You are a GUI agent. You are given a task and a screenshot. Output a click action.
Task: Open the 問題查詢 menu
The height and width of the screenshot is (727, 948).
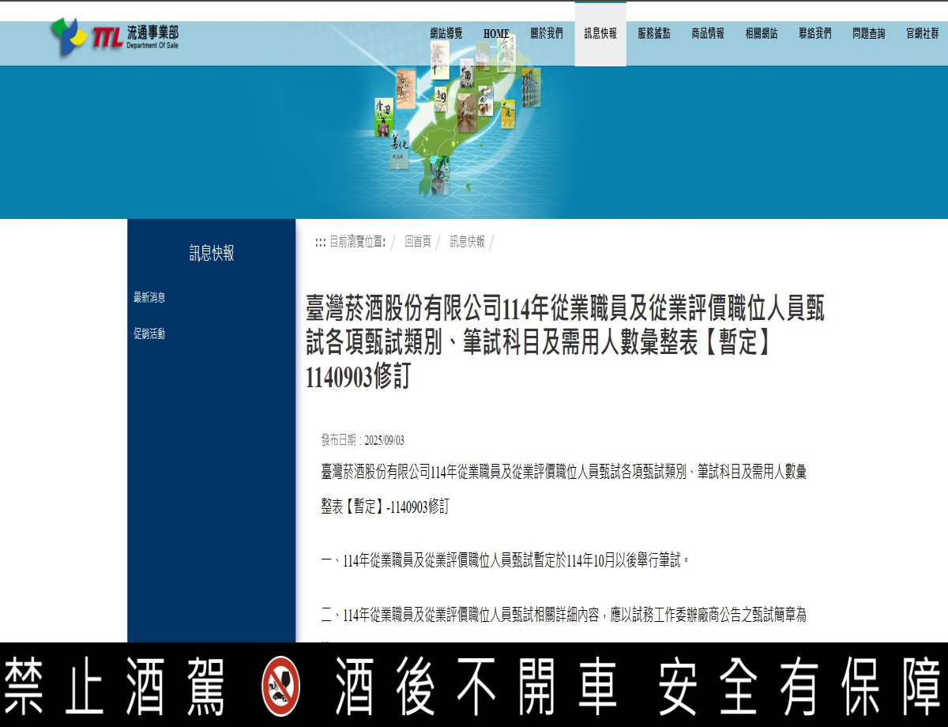(x=869, y=34)
